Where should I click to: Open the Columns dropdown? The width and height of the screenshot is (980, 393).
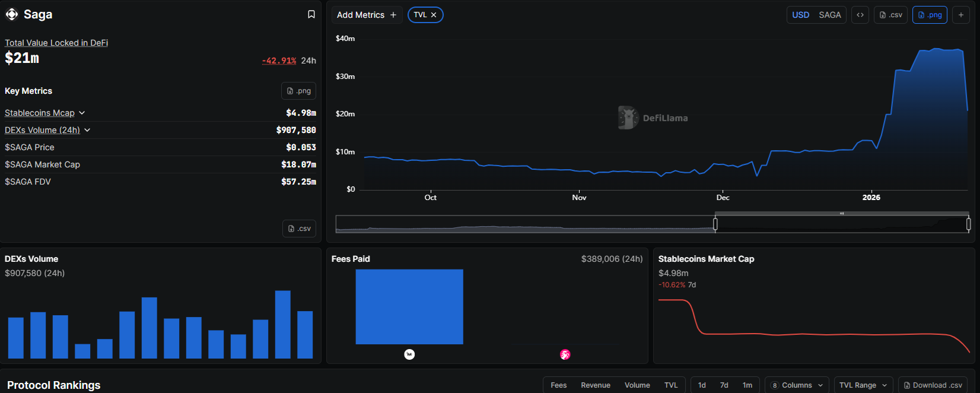point(797,385)
